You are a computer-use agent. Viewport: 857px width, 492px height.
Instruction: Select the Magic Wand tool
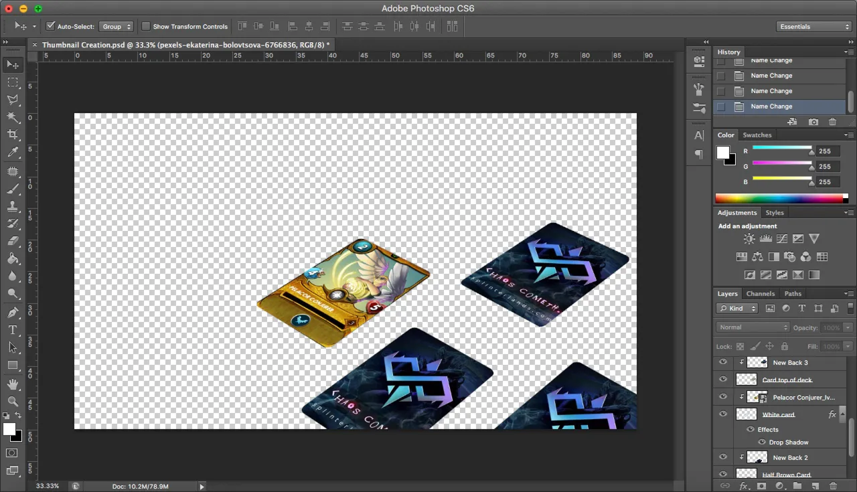(x=13, y=117)
